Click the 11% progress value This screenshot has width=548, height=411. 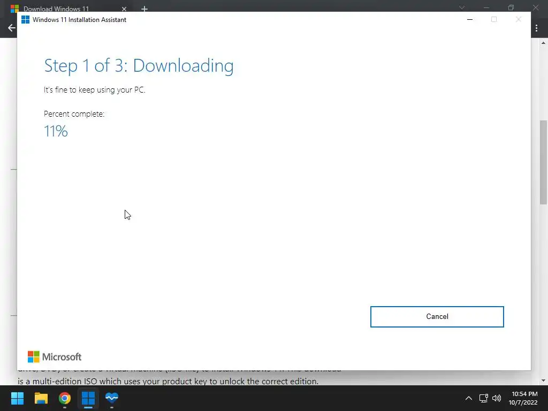(56, 132)
